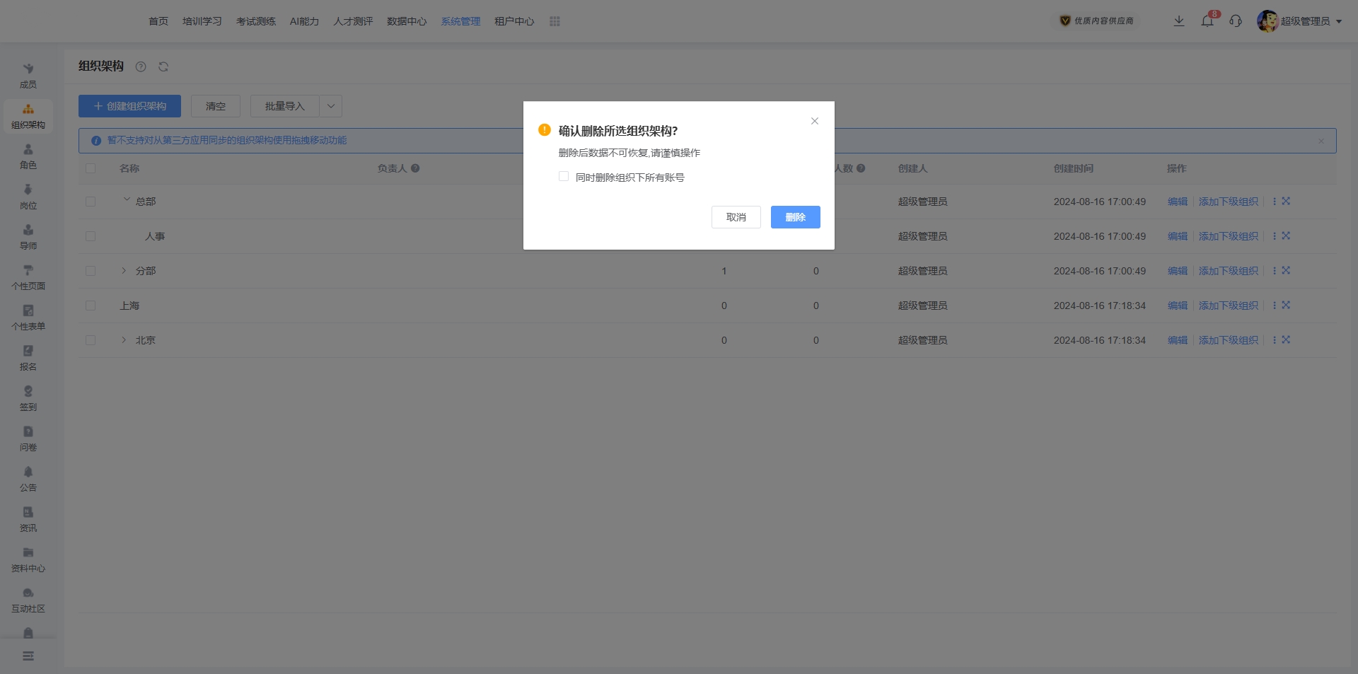Click 取消 to cancel deletion

click(736, 217)
